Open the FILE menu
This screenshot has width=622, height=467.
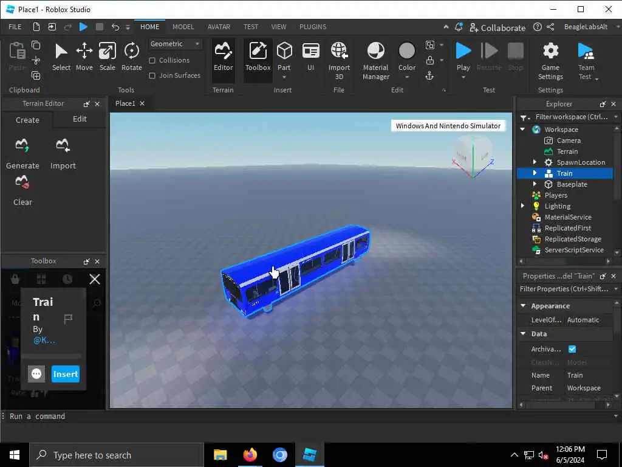[15, 27]
